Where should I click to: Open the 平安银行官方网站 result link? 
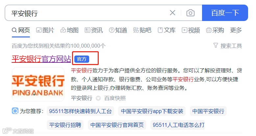click(x=41, y=59)
